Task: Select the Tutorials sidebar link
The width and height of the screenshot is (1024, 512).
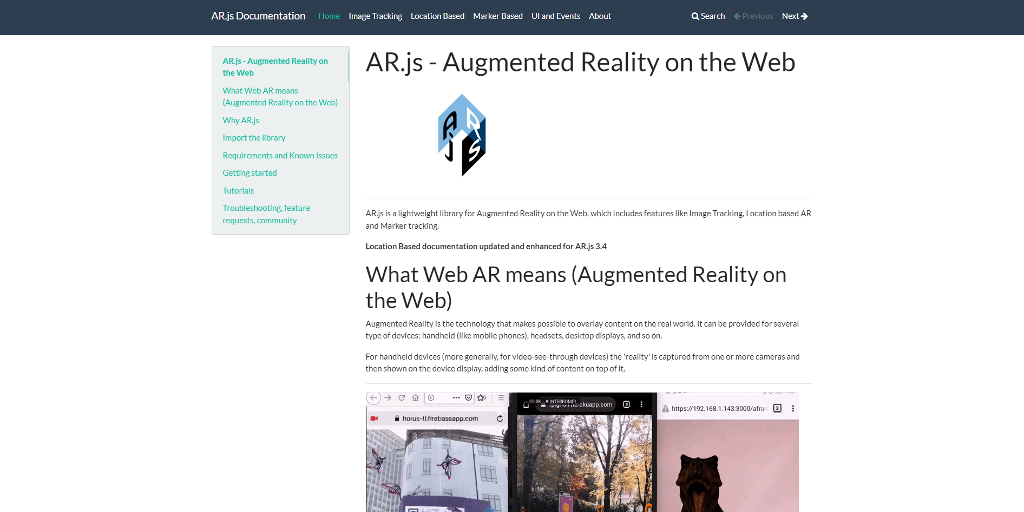Action: pos(238,191)
